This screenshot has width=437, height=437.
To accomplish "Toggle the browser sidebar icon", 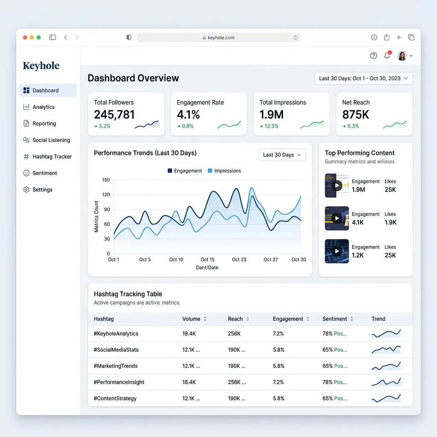I will click(52, 38).
